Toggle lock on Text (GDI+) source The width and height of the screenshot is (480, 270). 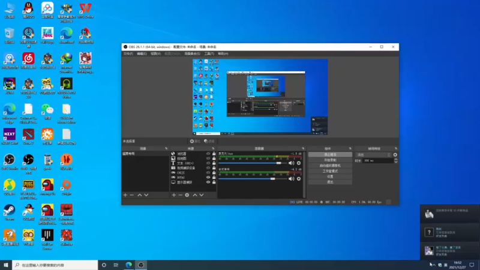tap(214, 163)
